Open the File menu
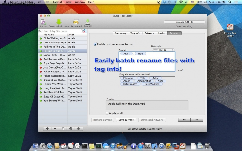The height and width of the screenshot is (151, 242). [39, 2]
